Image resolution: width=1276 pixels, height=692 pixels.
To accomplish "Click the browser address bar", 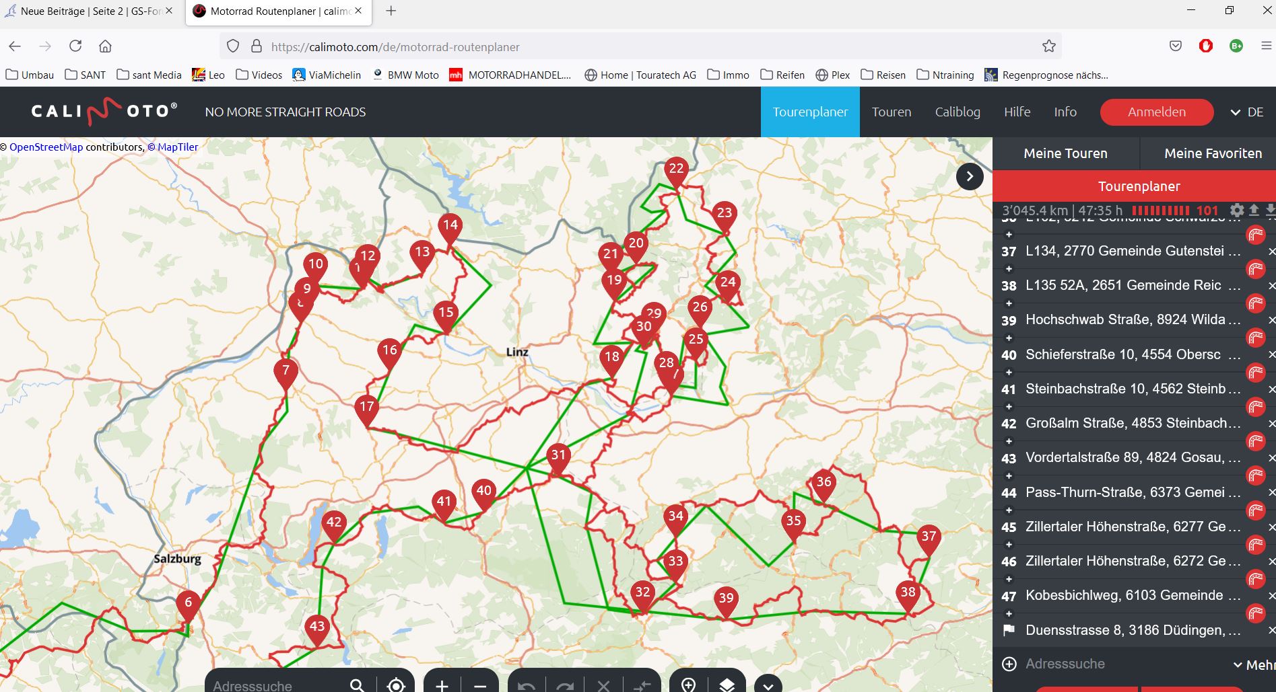I will [x=640, y=46].
